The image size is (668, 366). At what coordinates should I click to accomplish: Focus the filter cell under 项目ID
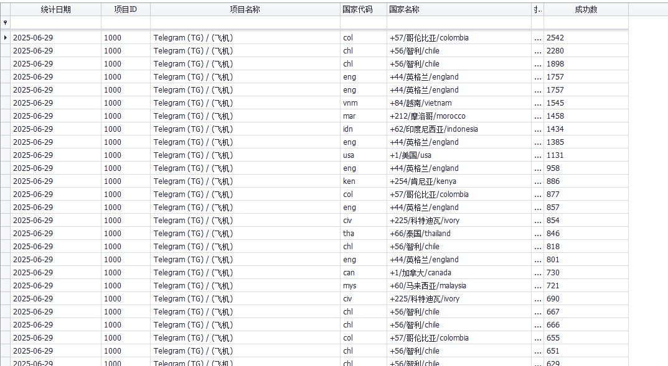[x=126, y=22]
